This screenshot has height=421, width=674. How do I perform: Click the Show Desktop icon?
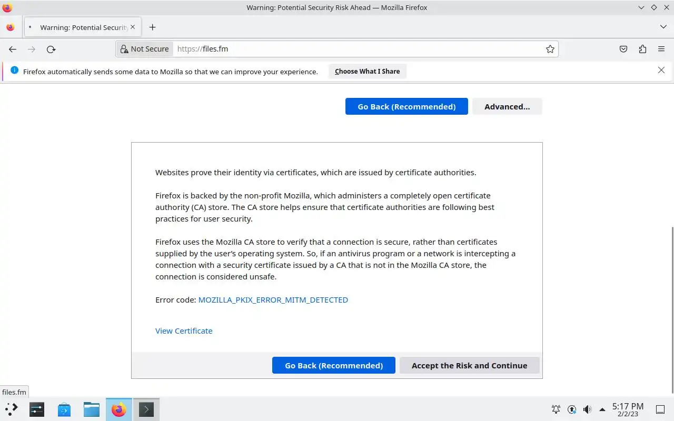coord(660,409)
